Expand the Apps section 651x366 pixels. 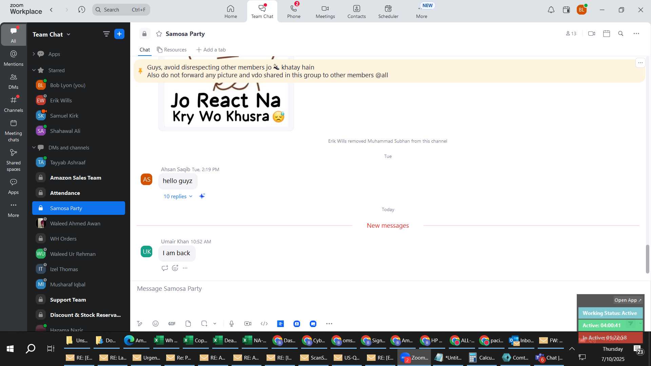[34, 54]
